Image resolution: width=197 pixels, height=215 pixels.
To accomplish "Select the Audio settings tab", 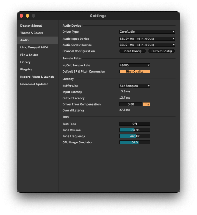I will (38, 40).
